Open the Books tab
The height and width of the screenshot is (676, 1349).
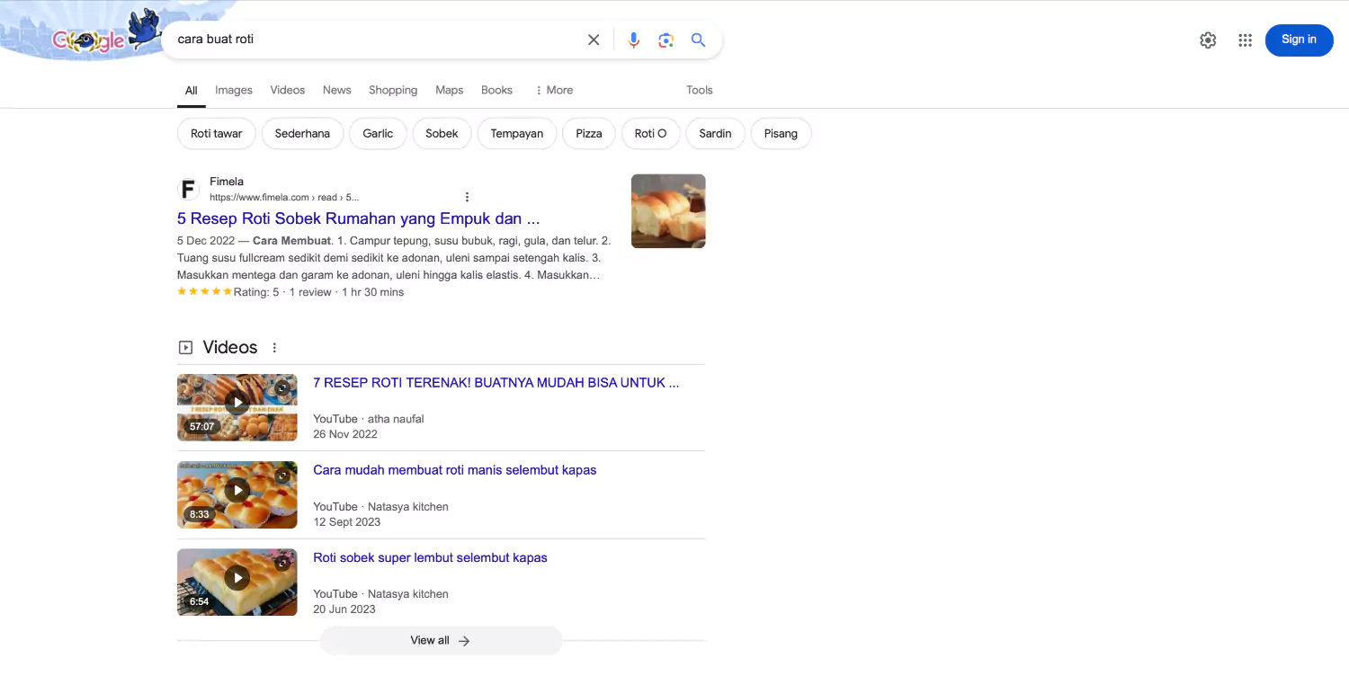tap(496, 90)
